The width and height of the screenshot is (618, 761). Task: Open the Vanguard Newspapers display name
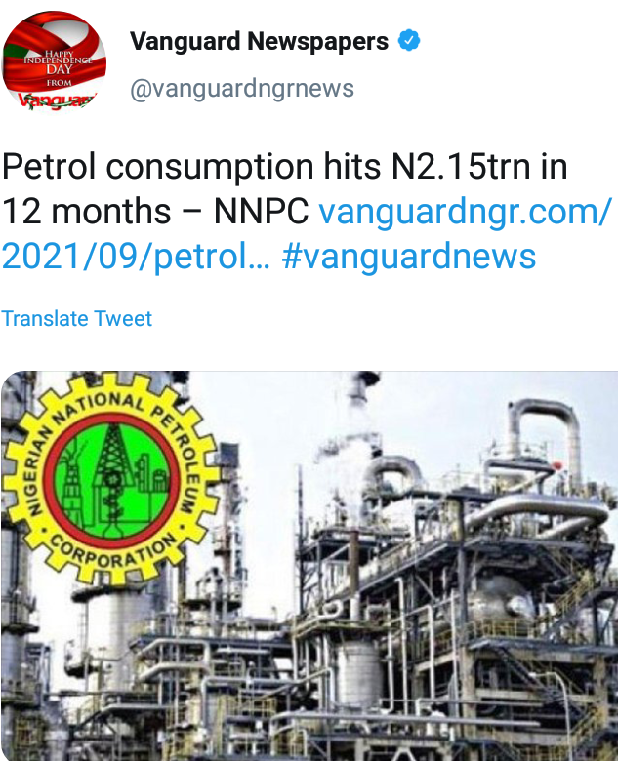[259, 41]
